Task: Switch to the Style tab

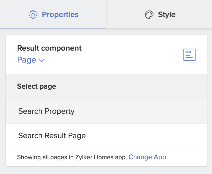Action: (x=166, y=15)
